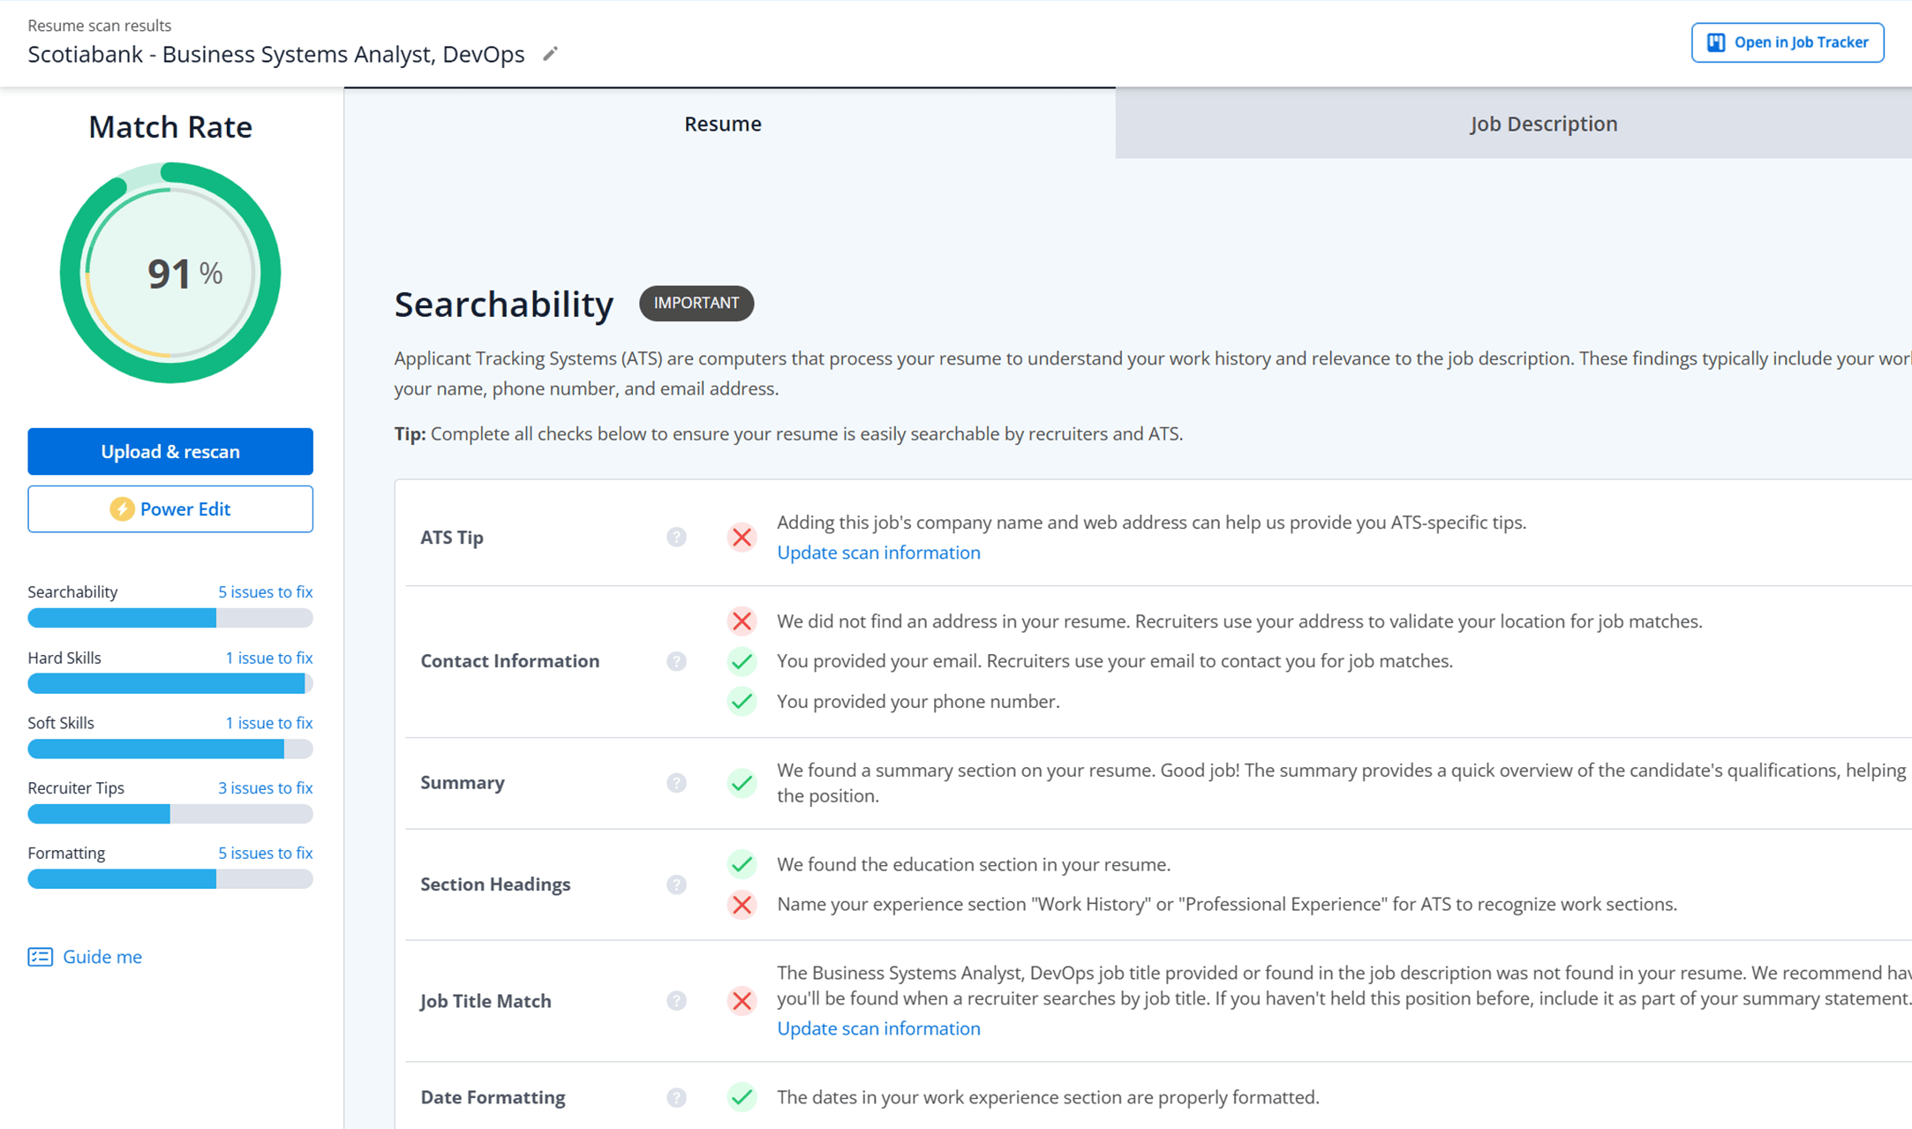The height and width of the screenshot is (1129, 1912).
Task: Click Recruiter Tips label in sidebar
Action: point(76,788)
